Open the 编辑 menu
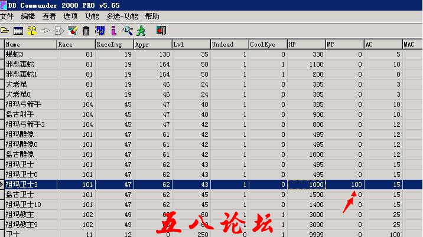The height and width of the screenshot is (237, 423). coord(28,17)
